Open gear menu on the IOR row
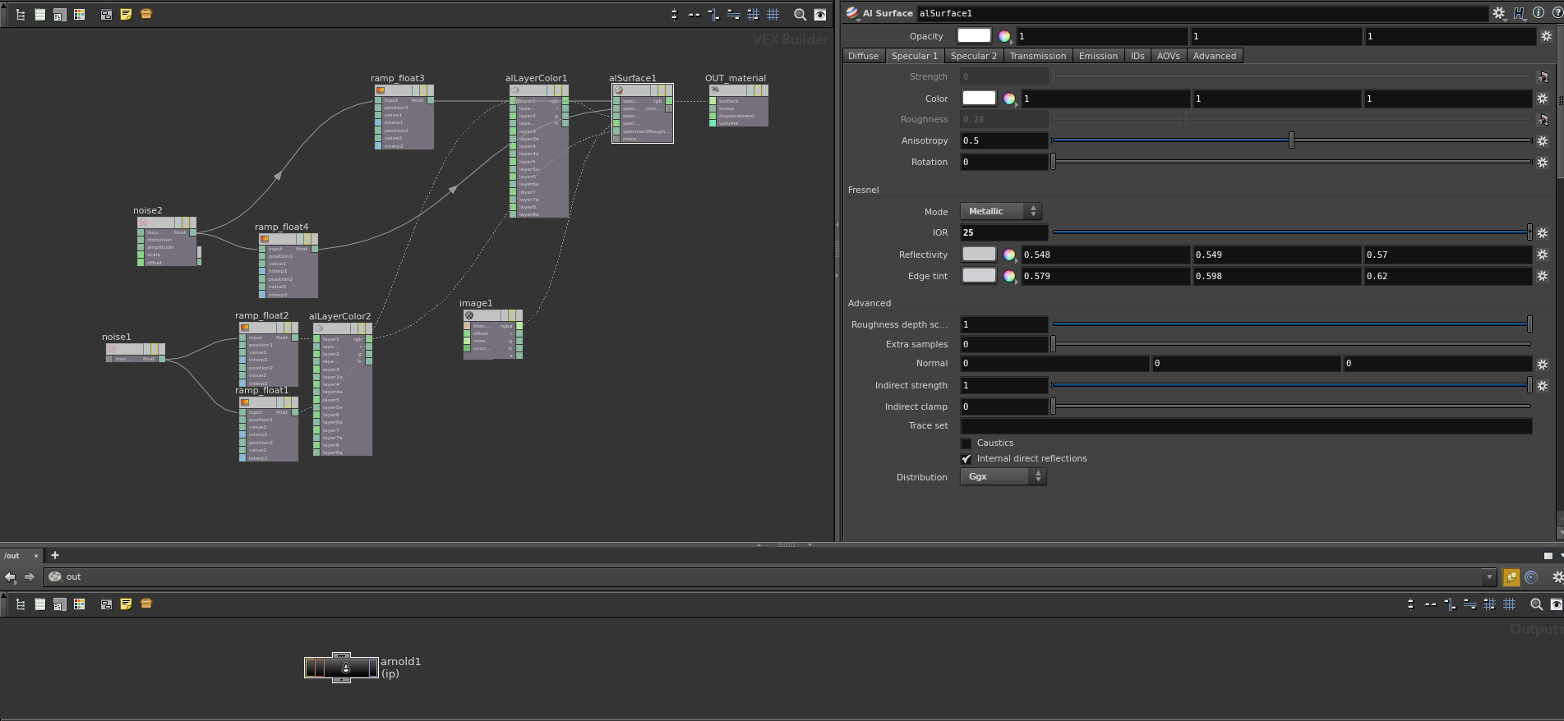This screenshot has height=721, width=1564. click(x=1543, y=233)
